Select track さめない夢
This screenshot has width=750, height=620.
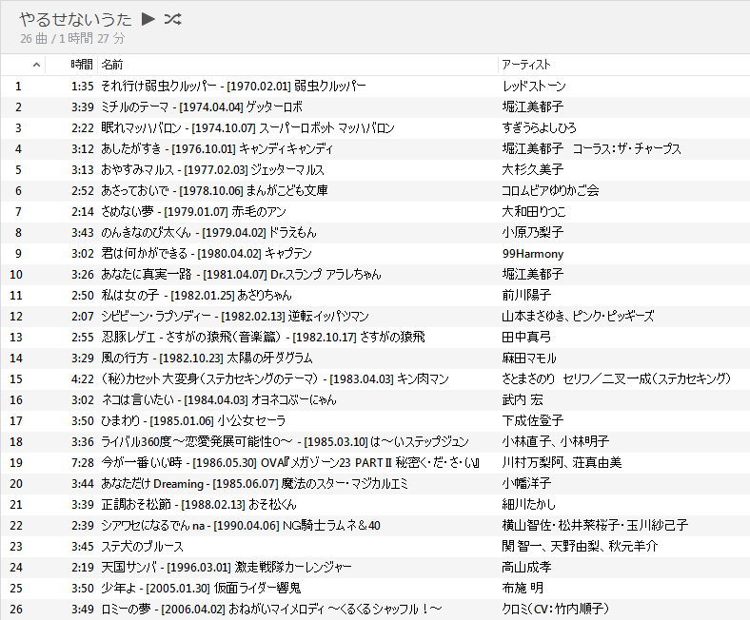pos(375,212)
